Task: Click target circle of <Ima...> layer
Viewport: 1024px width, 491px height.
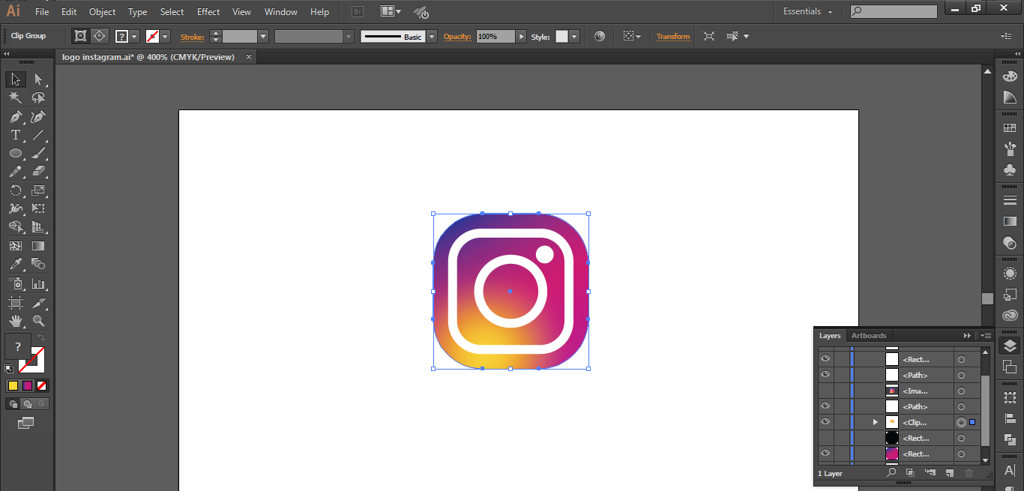Action: tap(961, 391)
